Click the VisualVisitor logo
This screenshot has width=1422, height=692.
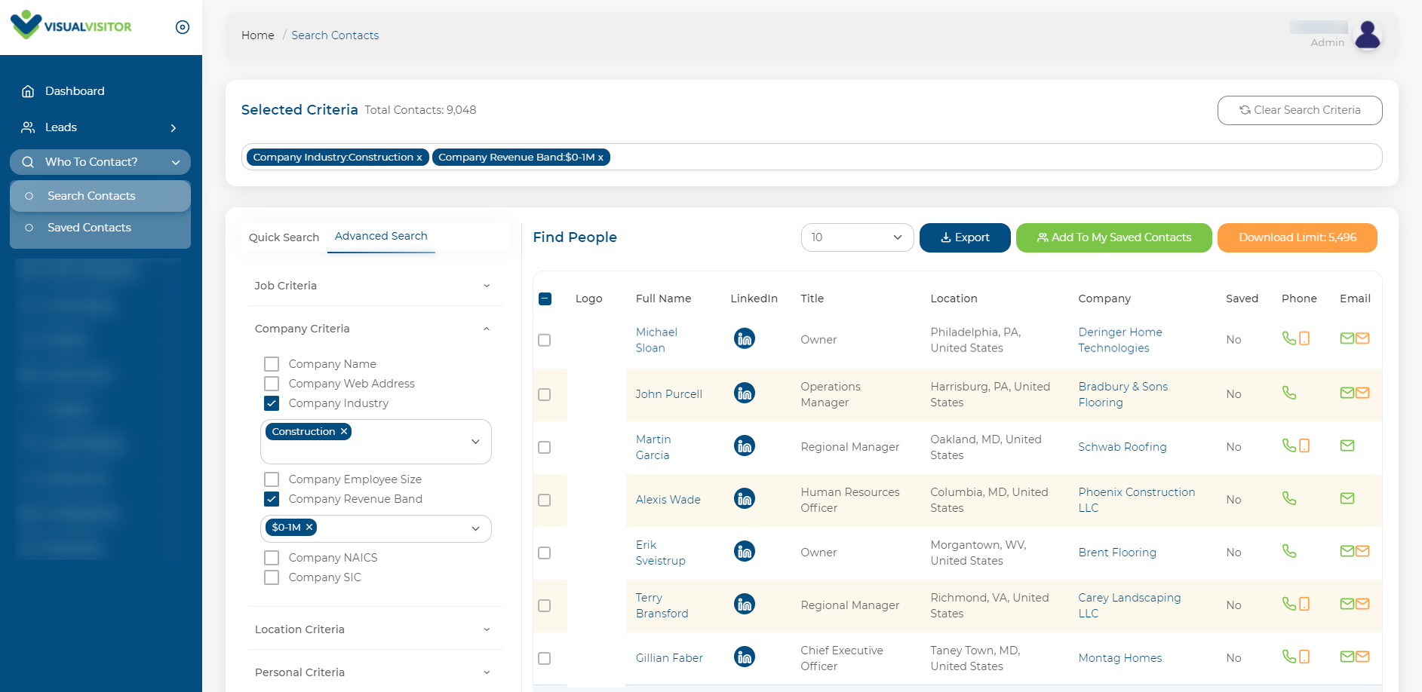(71, 25)
